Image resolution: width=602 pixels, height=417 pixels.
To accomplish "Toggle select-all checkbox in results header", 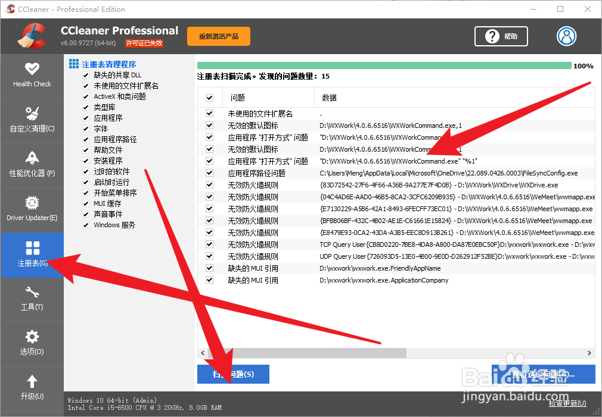I will pos(209,98).
